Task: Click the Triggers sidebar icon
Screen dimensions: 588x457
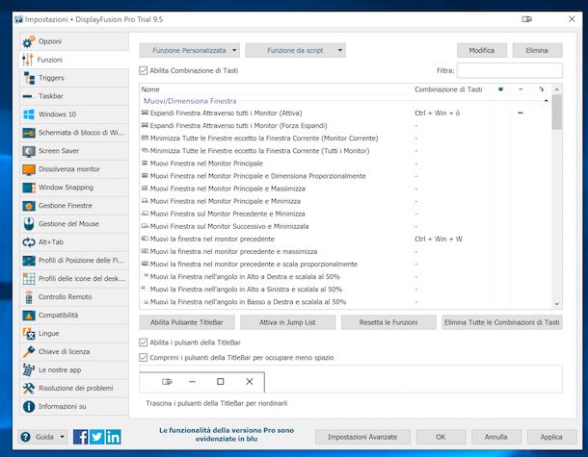Action: [x=29, y=78]
